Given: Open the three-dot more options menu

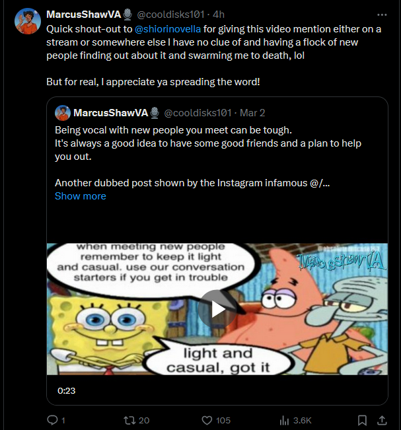Looking at the screenshot, I should [x=382, y=15].
